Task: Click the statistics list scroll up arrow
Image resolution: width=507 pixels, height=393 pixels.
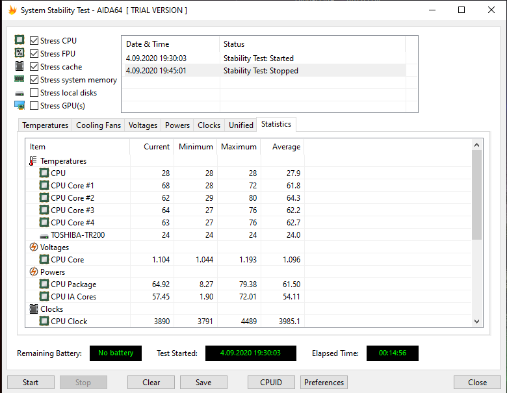Action: click(476, 145)
